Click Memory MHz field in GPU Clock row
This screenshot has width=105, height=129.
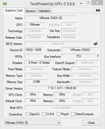(62, 95)
